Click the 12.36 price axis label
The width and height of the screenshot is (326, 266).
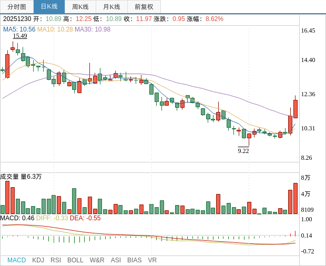pos(308,94)
